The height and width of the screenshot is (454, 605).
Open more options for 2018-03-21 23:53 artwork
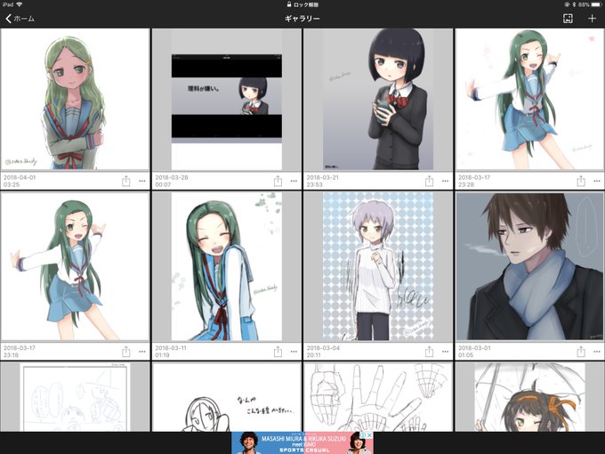click(445, 181)
